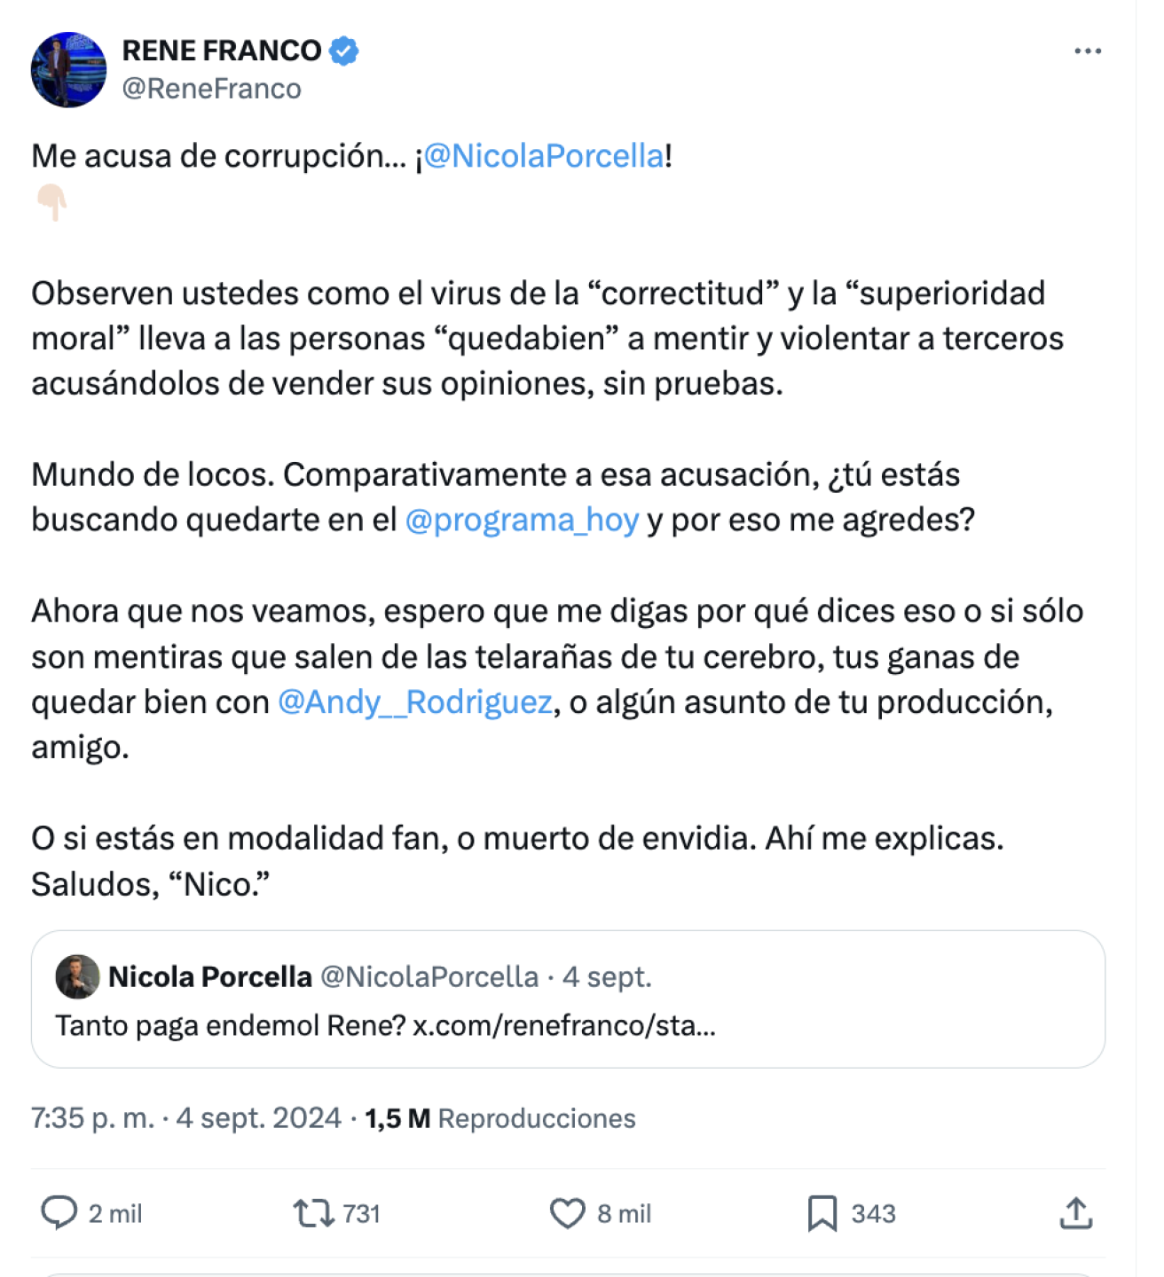Click the 1,5 M Reproducciones count
The image size is (1164, 1277).
(499, 1118)
